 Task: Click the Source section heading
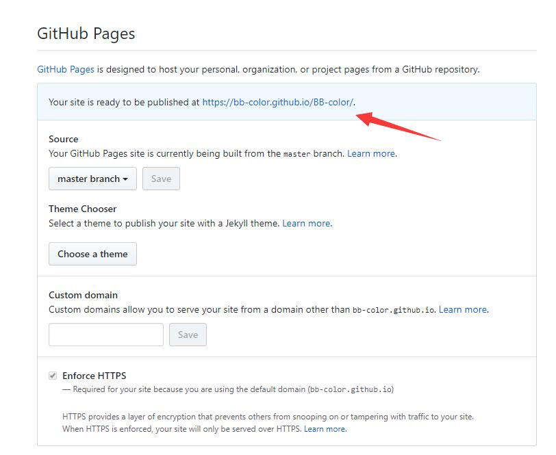coord(64,139)
